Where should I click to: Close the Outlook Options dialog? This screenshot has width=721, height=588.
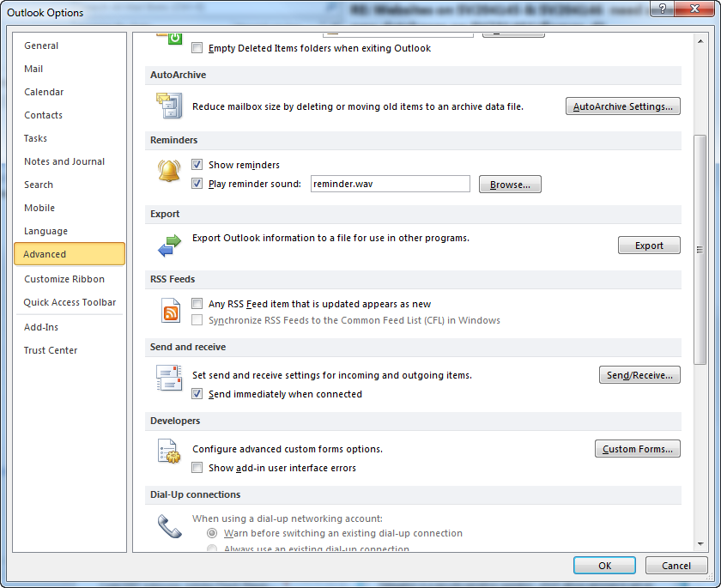pos(694,9)
